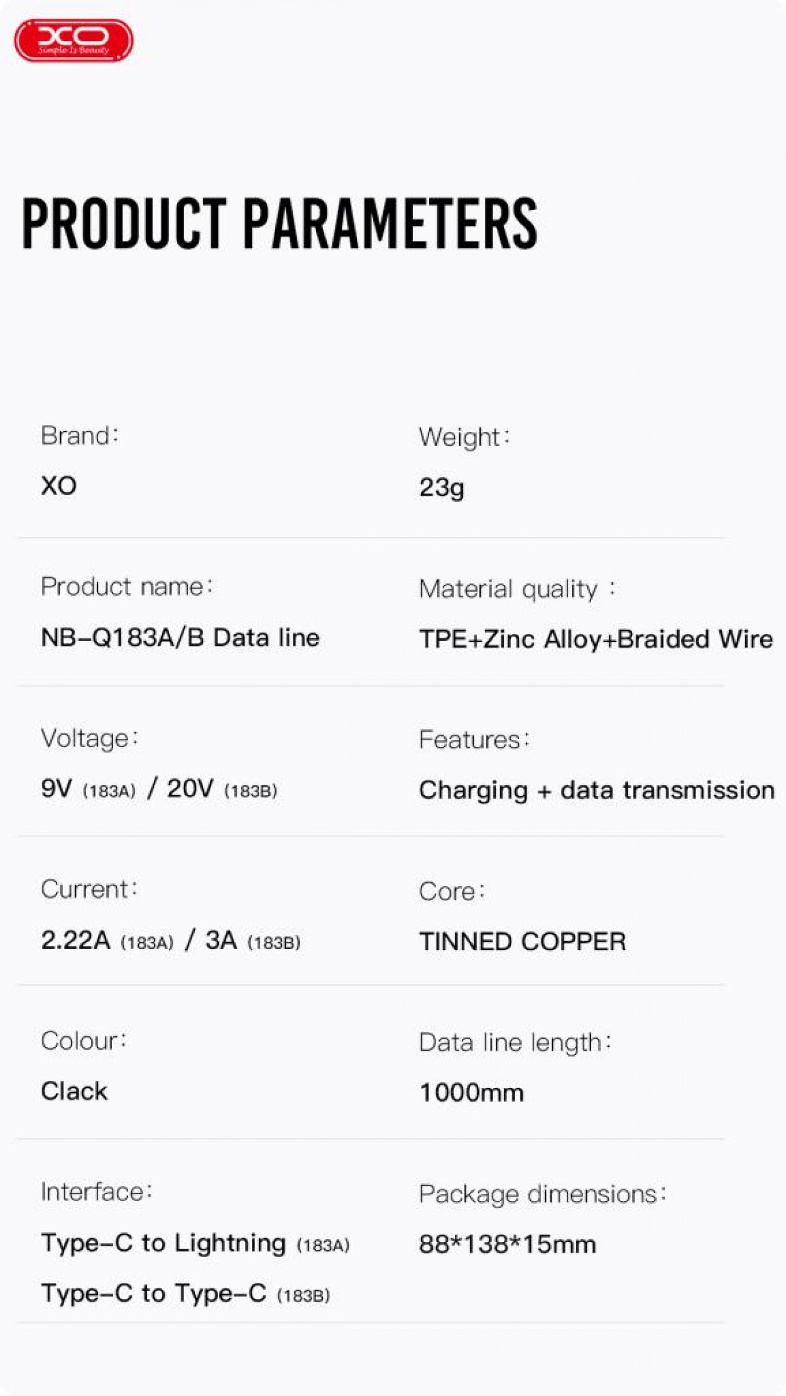The height and width of the screenshot is (1396, 786).
Task: Click the 1000mm data line length
Action: (x=471, y=1093)
